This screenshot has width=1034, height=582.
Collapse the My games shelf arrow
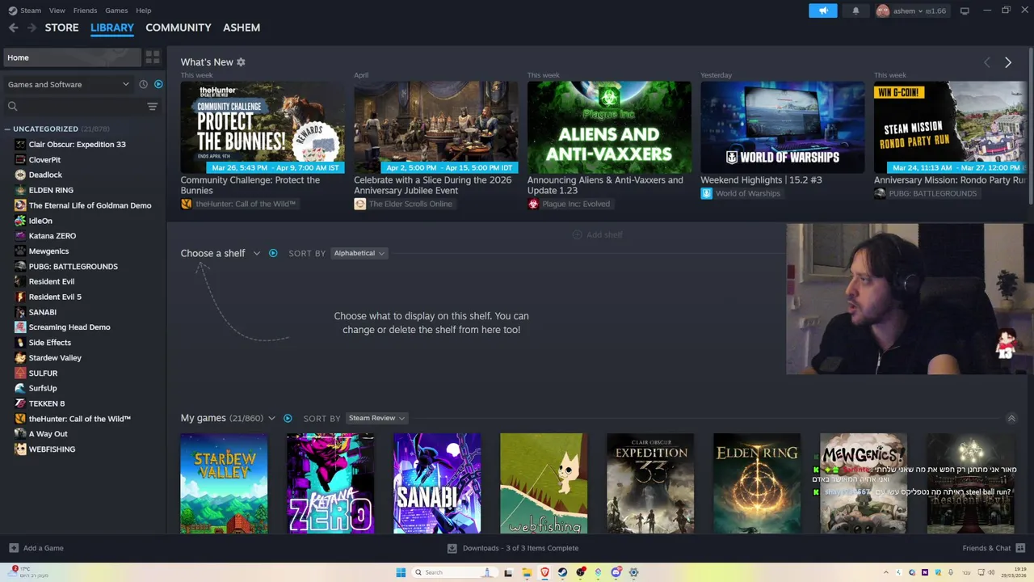pyautogui.click(x=1011, y=418)
